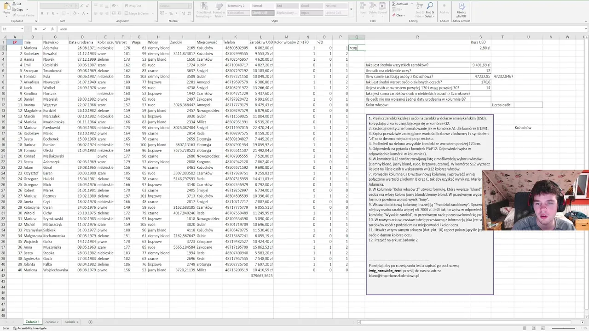Click the value 47232,8467 in column T
Viewport: 589px width, 331px height.
[502, 76]
